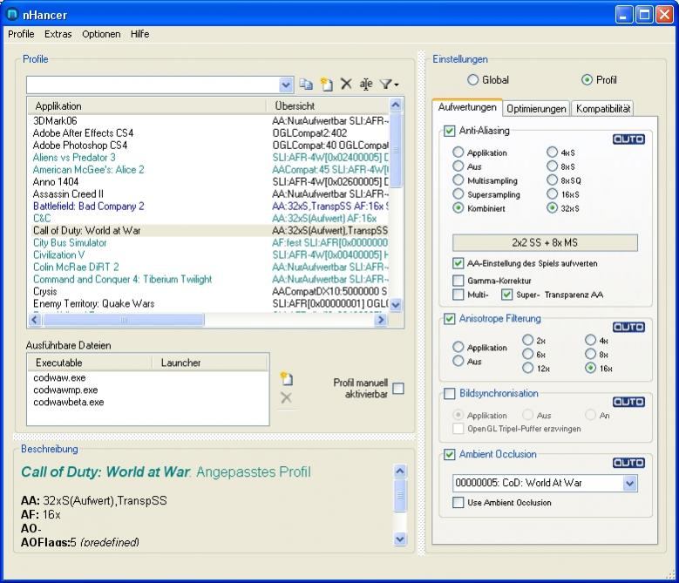Open the Hilfe menu

(139, 34)
